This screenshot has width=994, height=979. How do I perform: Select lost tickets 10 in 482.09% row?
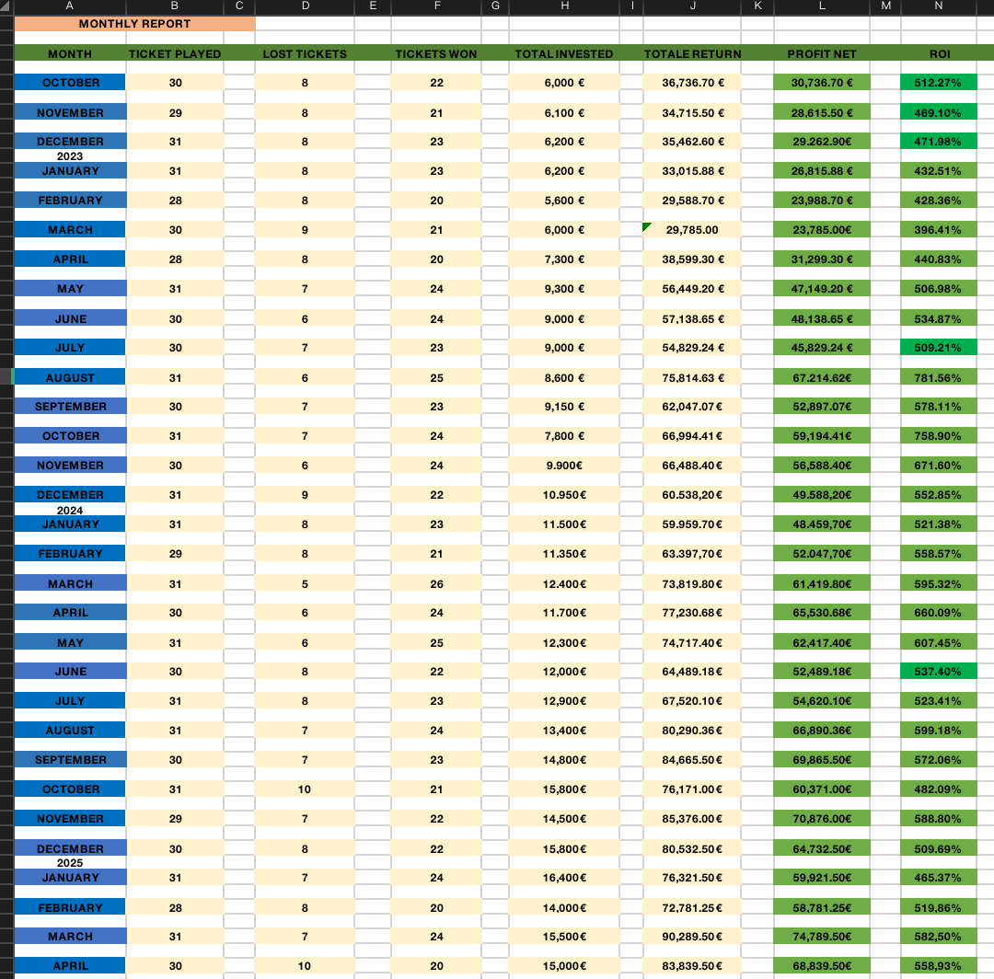pos(305,789)
